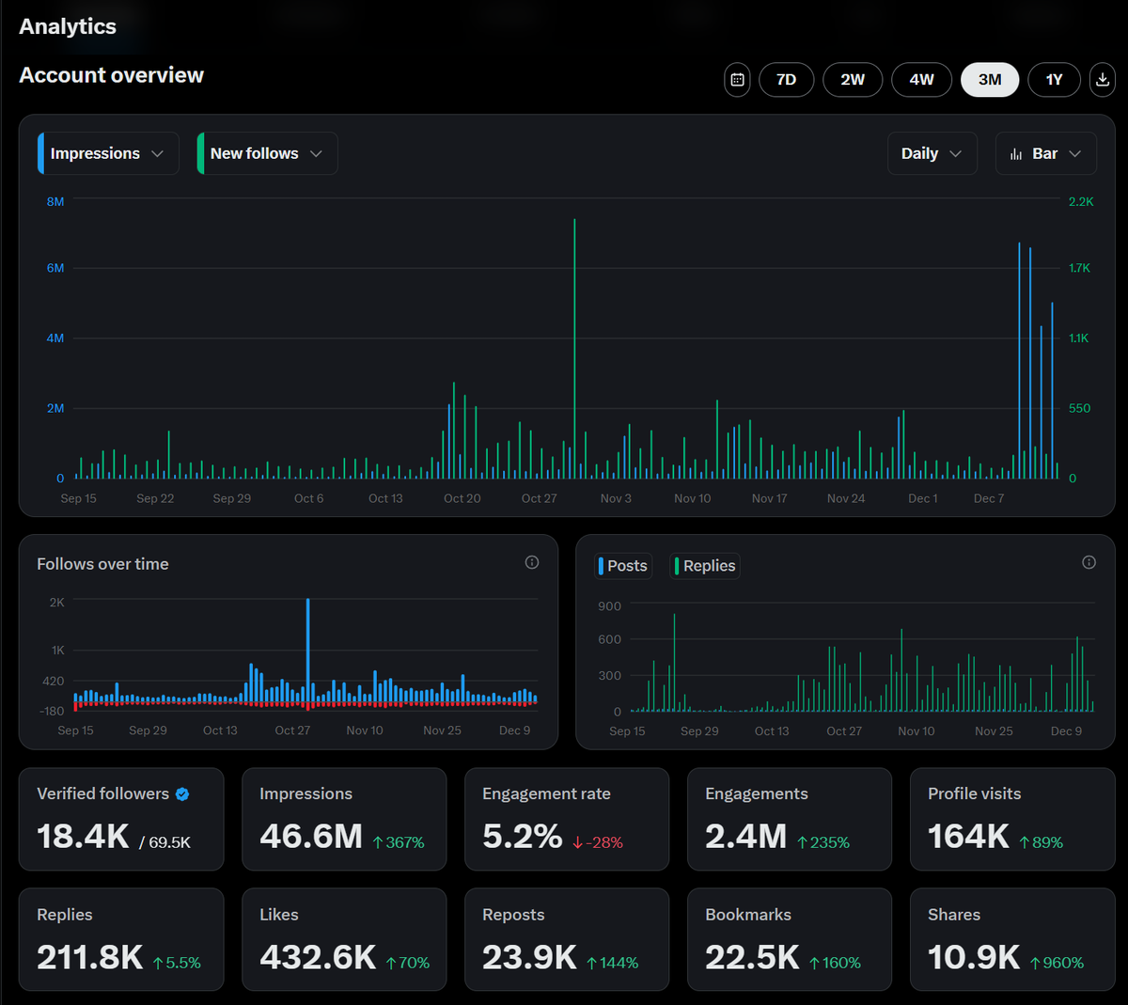
Task: Open the Engagement rate card
Action: 567,819
